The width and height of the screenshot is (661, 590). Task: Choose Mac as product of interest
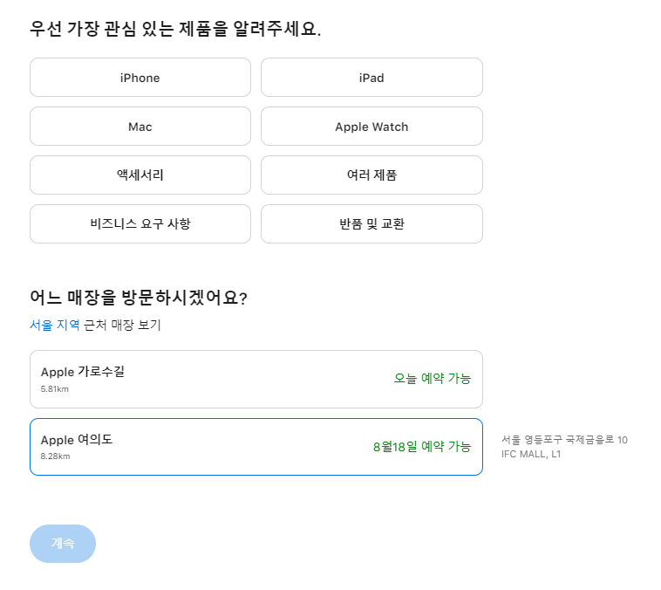tap(140, 127)
